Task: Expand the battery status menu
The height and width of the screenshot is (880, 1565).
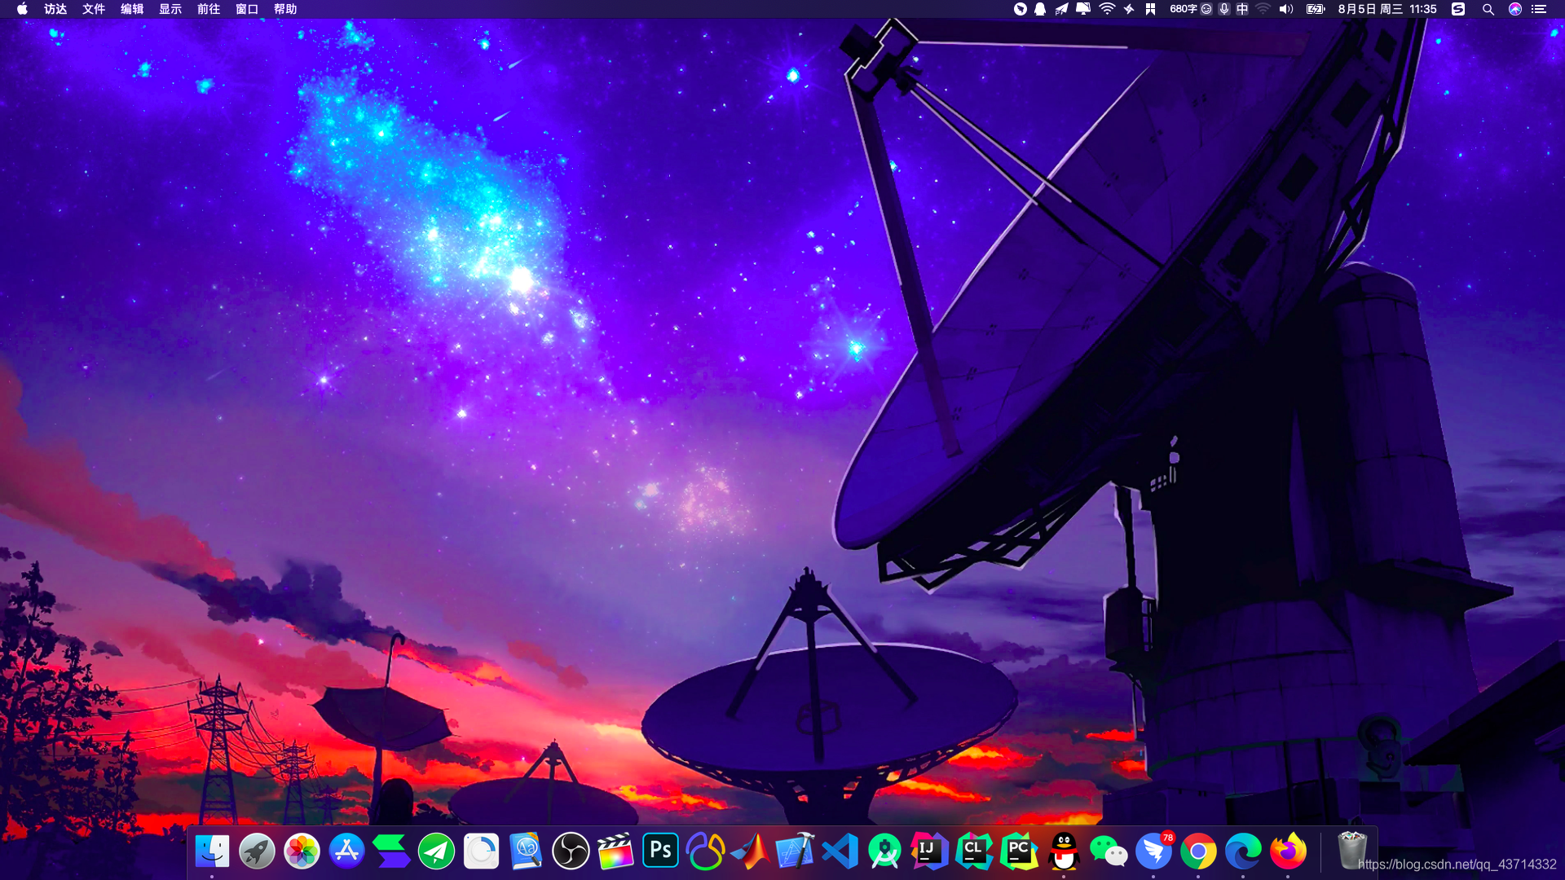Action: point(1316,9)
